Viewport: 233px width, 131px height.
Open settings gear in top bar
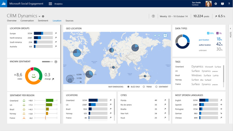[x=216, y=4]
